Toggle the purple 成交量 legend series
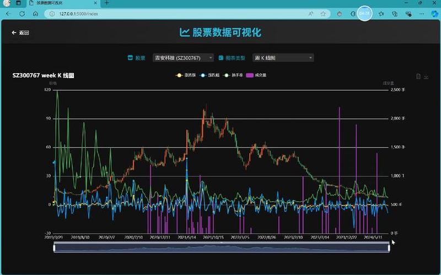Viewport: 441px width, 275px height. click(256, 75)
